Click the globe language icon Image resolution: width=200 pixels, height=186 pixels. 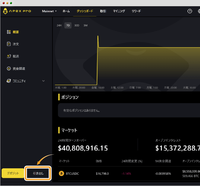tap(198, 11)
